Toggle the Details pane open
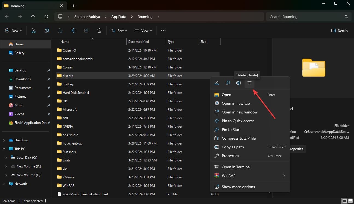 click(339, 31)
